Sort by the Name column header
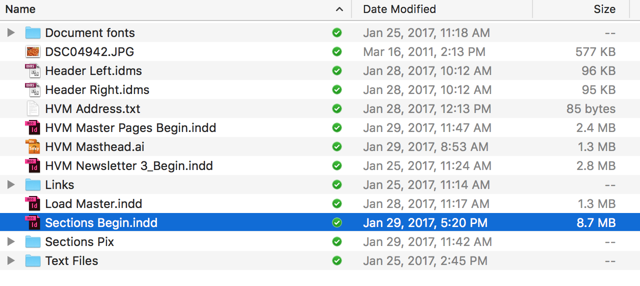This screenshot has width=640, height=286. 20,9
